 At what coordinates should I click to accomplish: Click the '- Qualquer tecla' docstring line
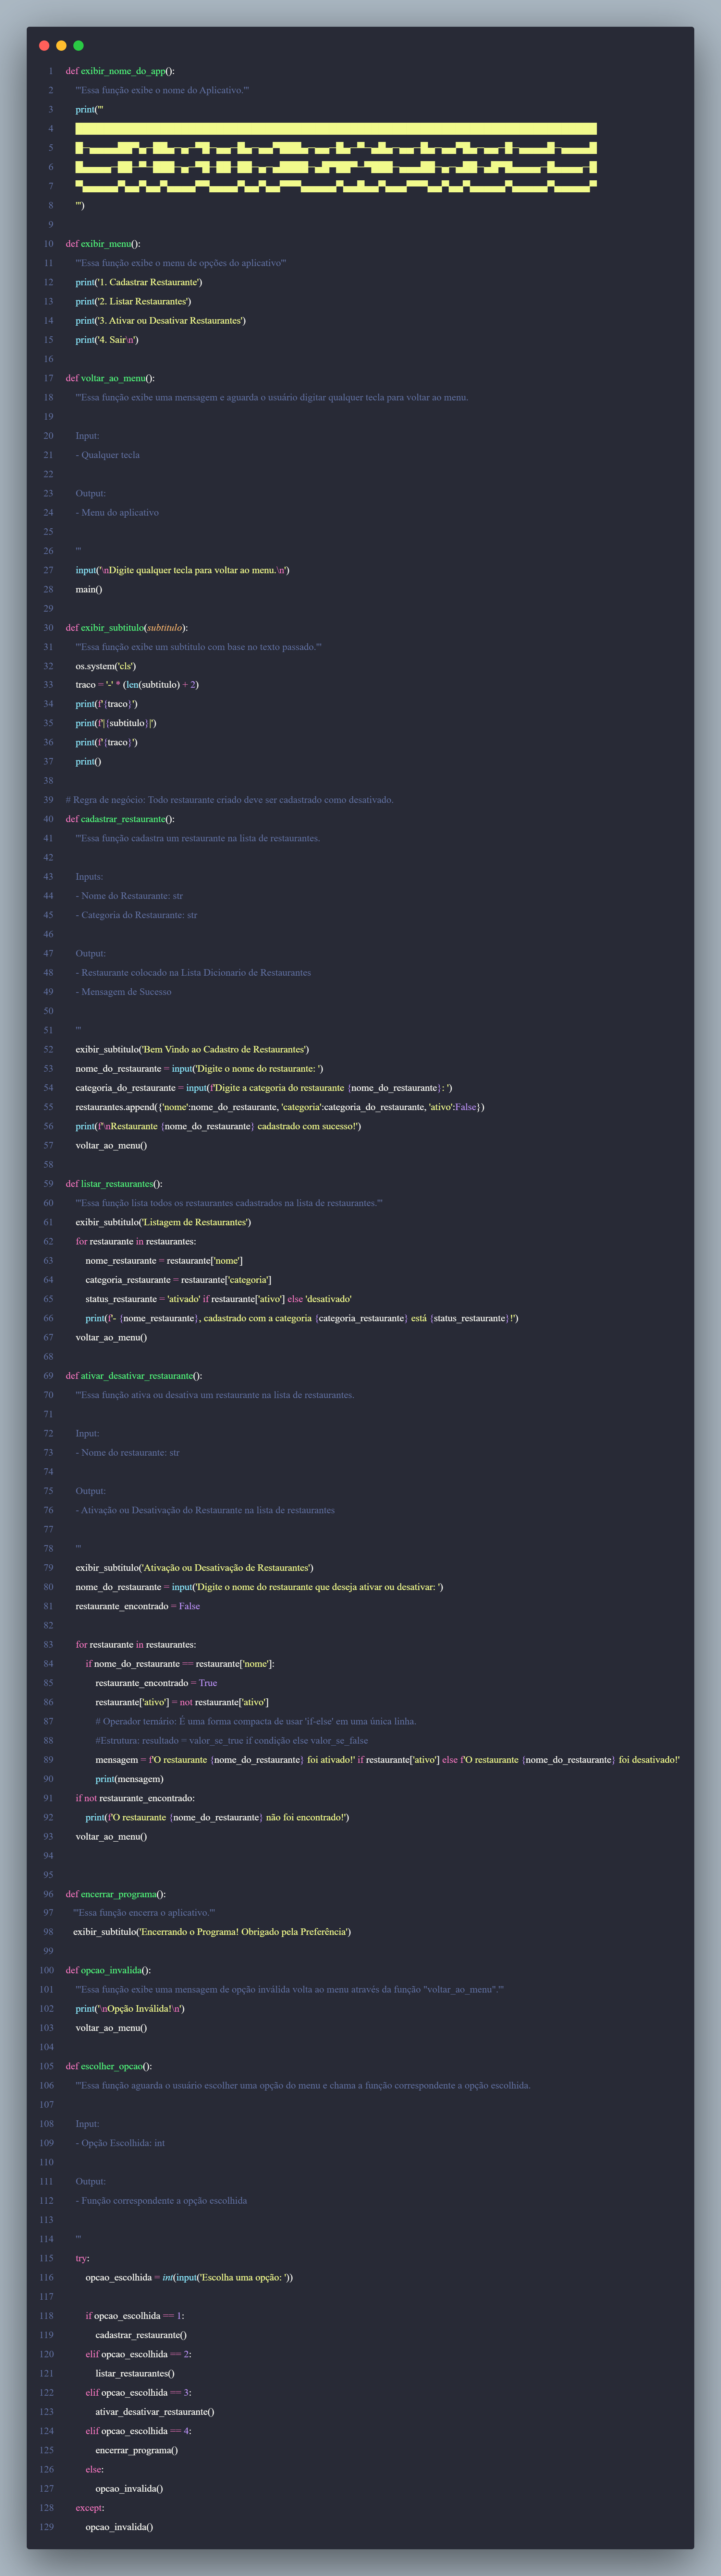(x=108, y=455)
